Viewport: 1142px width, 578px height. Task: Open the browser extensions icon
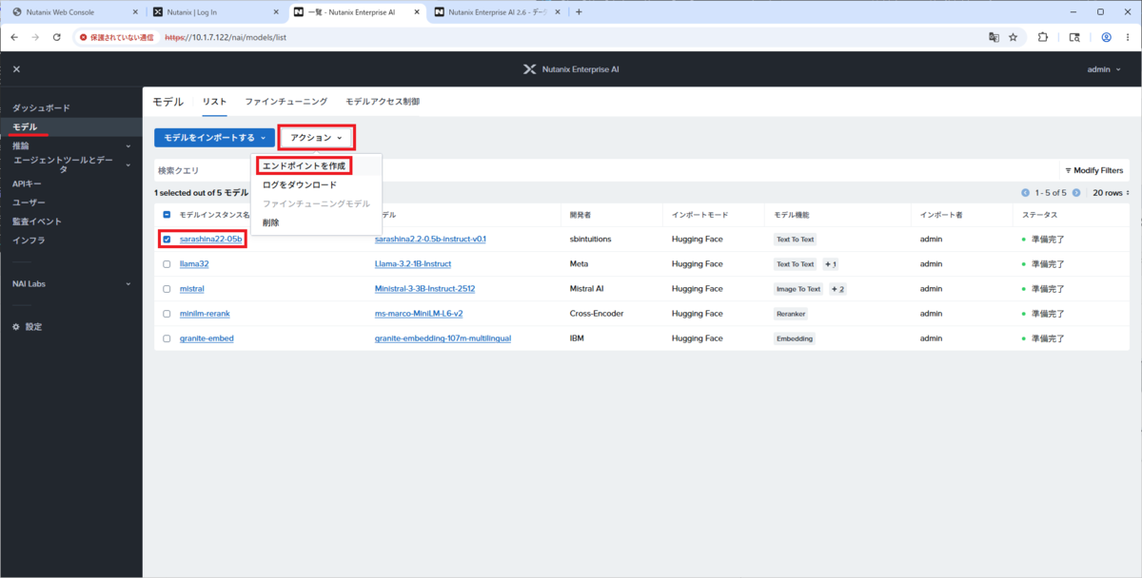[x=1042, y=38]
